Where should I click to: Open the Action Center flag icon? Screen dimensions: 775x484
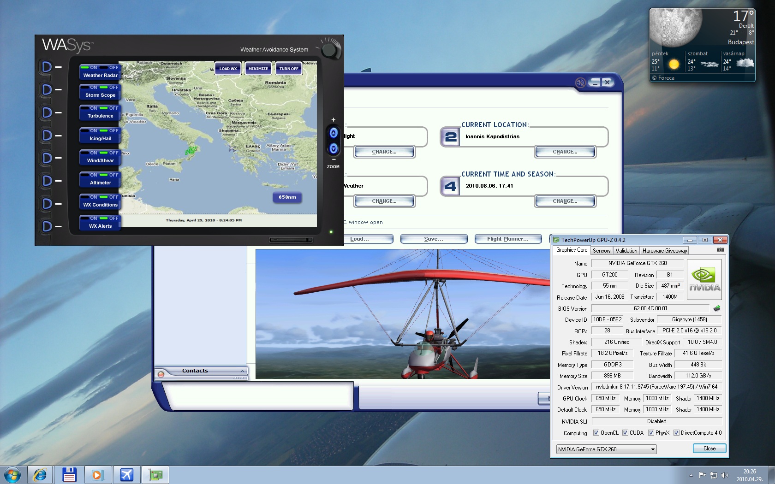703,475
